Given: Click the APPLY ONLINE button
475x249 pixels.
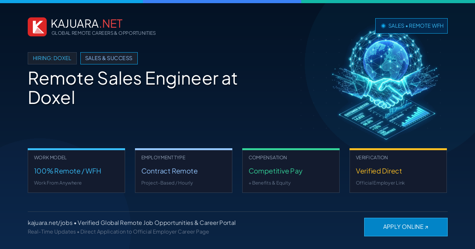Looking at the screenshot, I should pyautogui.click(x=406, y=227).
